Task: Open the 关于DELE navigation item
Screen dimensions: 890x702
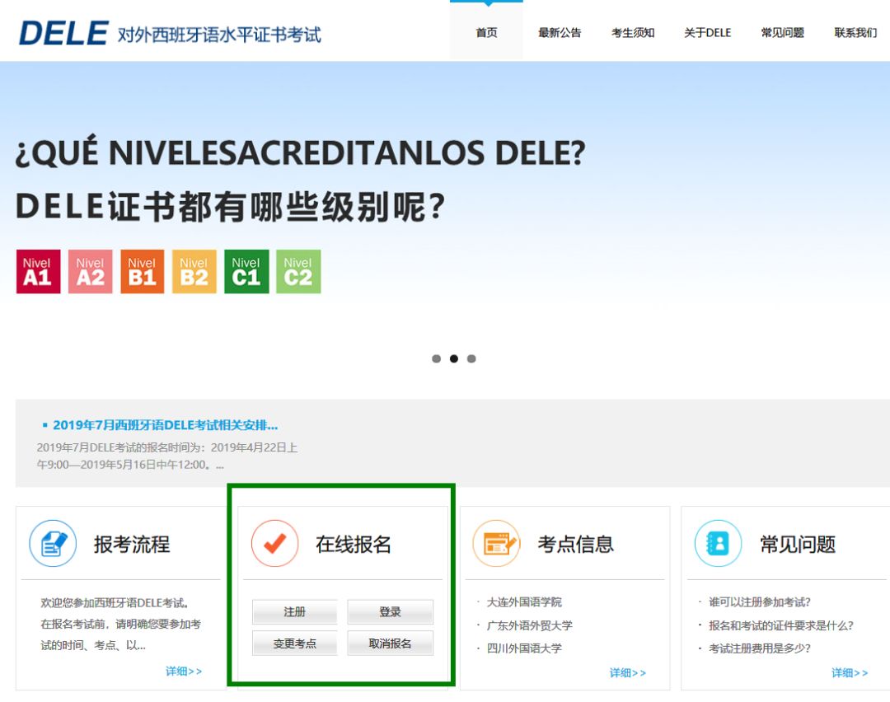Action: [x=707, y=33]
